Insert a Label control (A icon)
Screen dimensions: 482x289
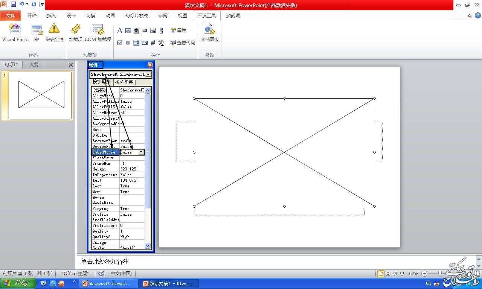click(x=119, y=30)
